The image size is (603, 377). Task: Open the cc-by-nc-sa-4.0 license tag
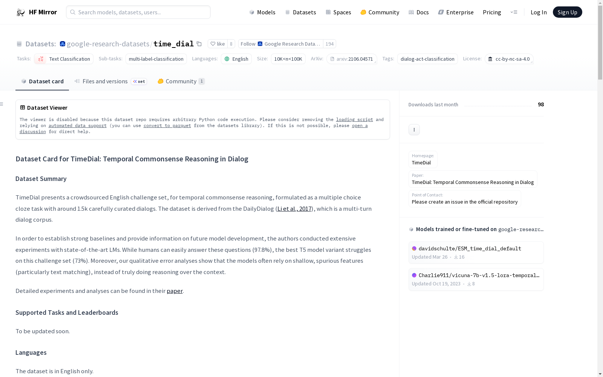(x=509, y=59)
